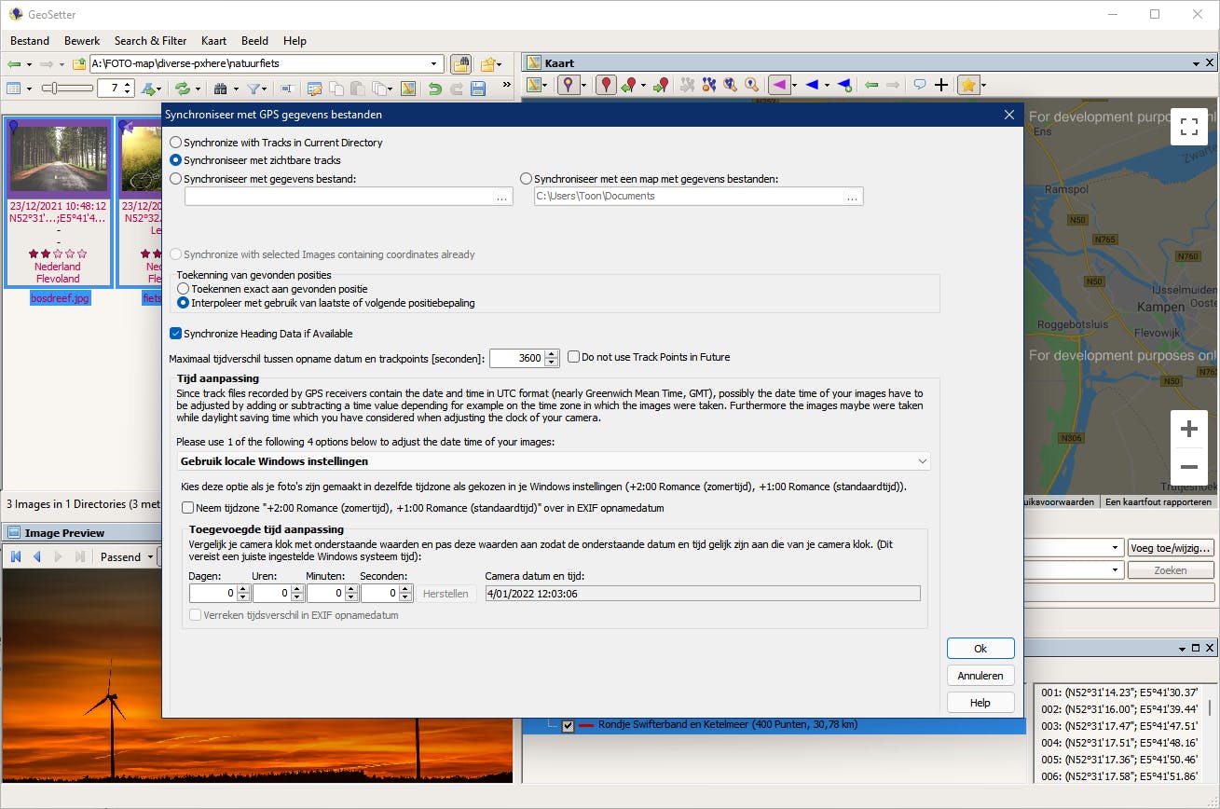Click the binoculars search icon in second toolbar
Viewport: 1220px width, 809px height.
coord(220,89)
